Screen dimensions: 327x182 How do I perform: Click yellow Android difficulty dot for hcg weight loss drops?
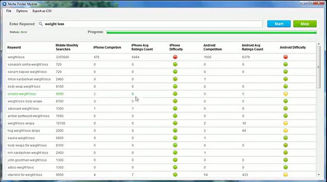coord(285,131)
